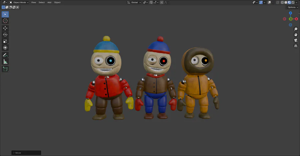Open pivot point dropdown
Screen dimensions: 300x156
[x=145, y=2]
